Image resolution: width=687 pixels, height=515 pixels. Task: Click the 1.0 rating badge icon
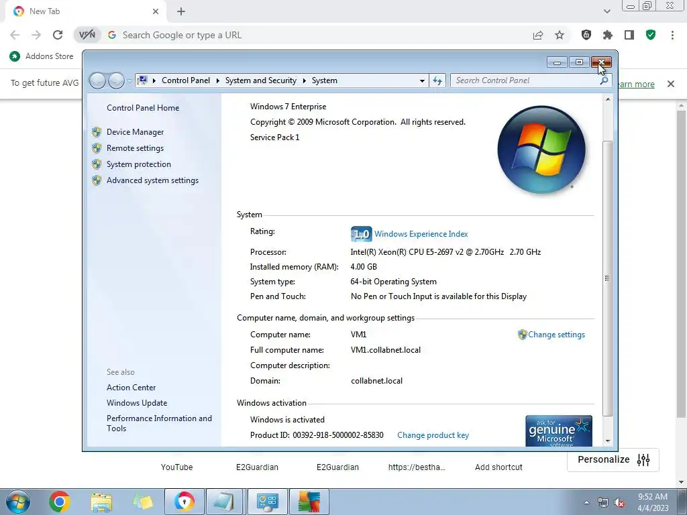[361, 234]
